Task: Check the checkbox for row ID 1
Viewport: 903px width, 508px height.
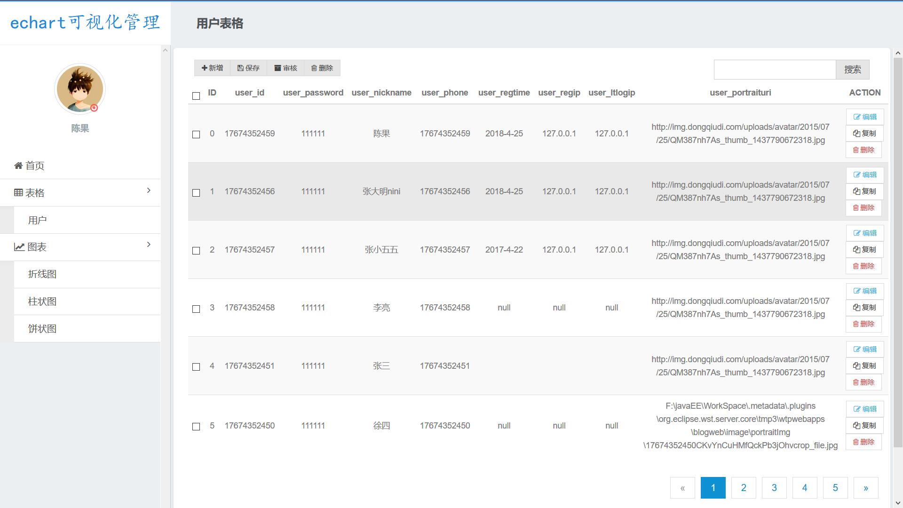Action: pos(196,193)
